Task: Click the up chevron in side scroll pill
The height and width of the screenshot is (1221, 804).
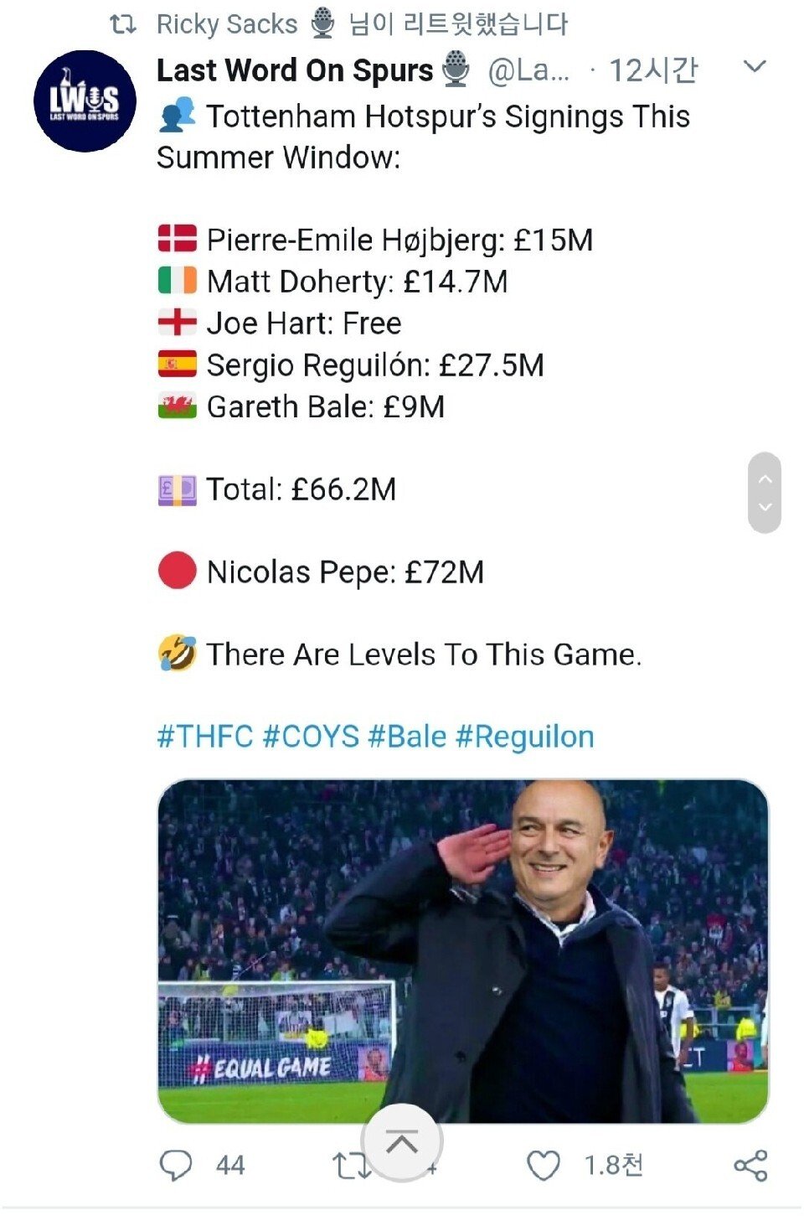Action: pyautogui.click(x=765, y=479)
